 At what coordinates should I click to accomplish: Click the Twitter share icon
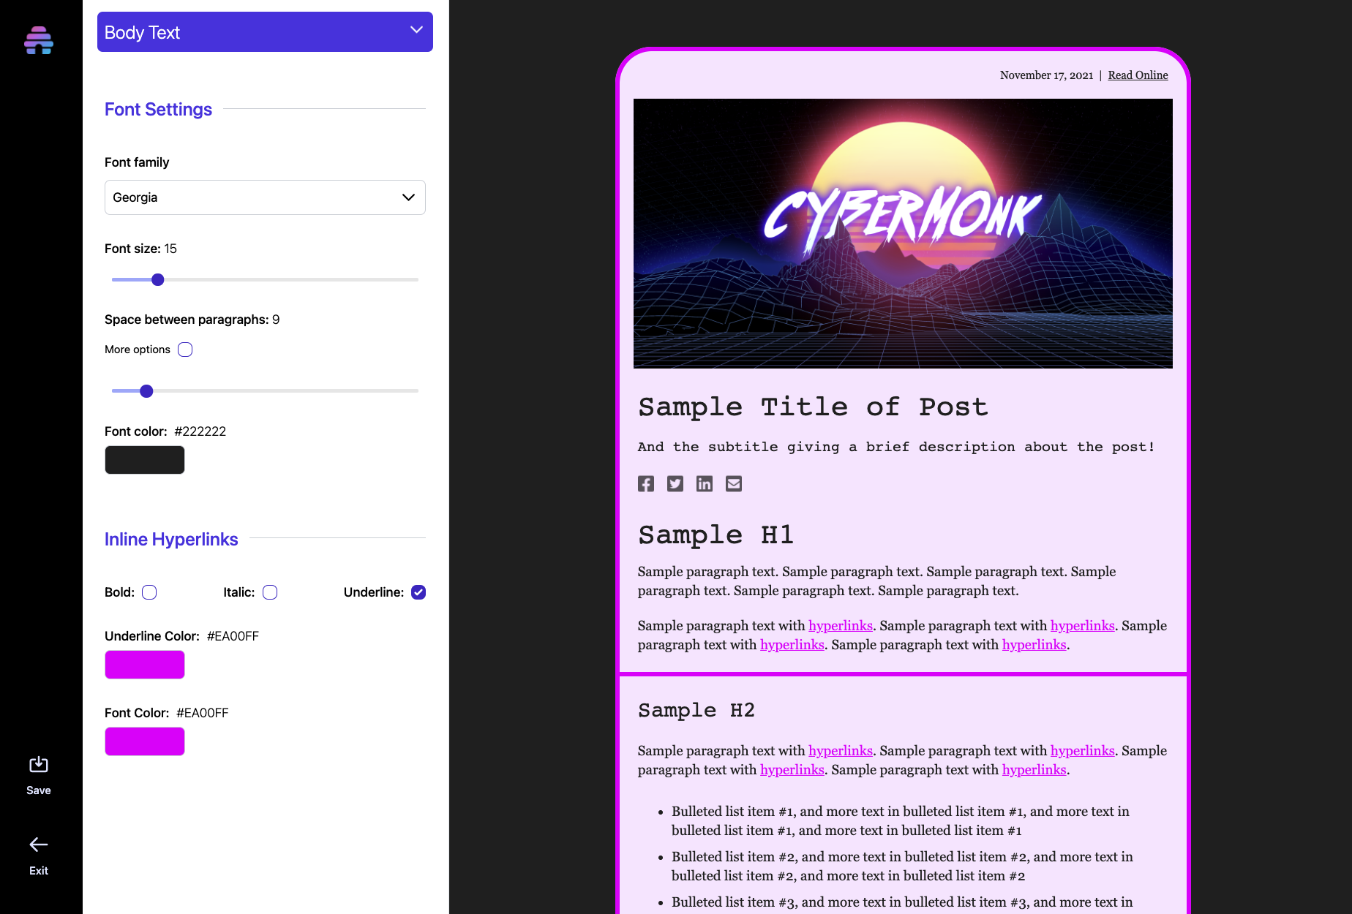675,484
